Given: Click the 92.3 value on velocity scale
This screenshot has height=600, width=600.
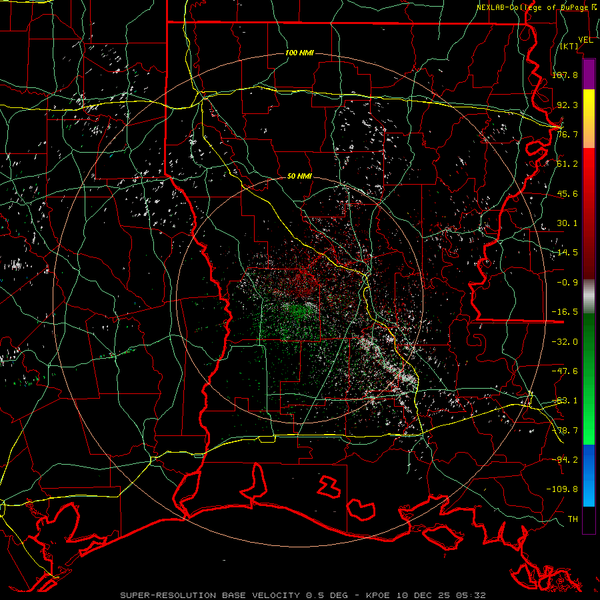Looking at the screenshot, I should (567, 105).
